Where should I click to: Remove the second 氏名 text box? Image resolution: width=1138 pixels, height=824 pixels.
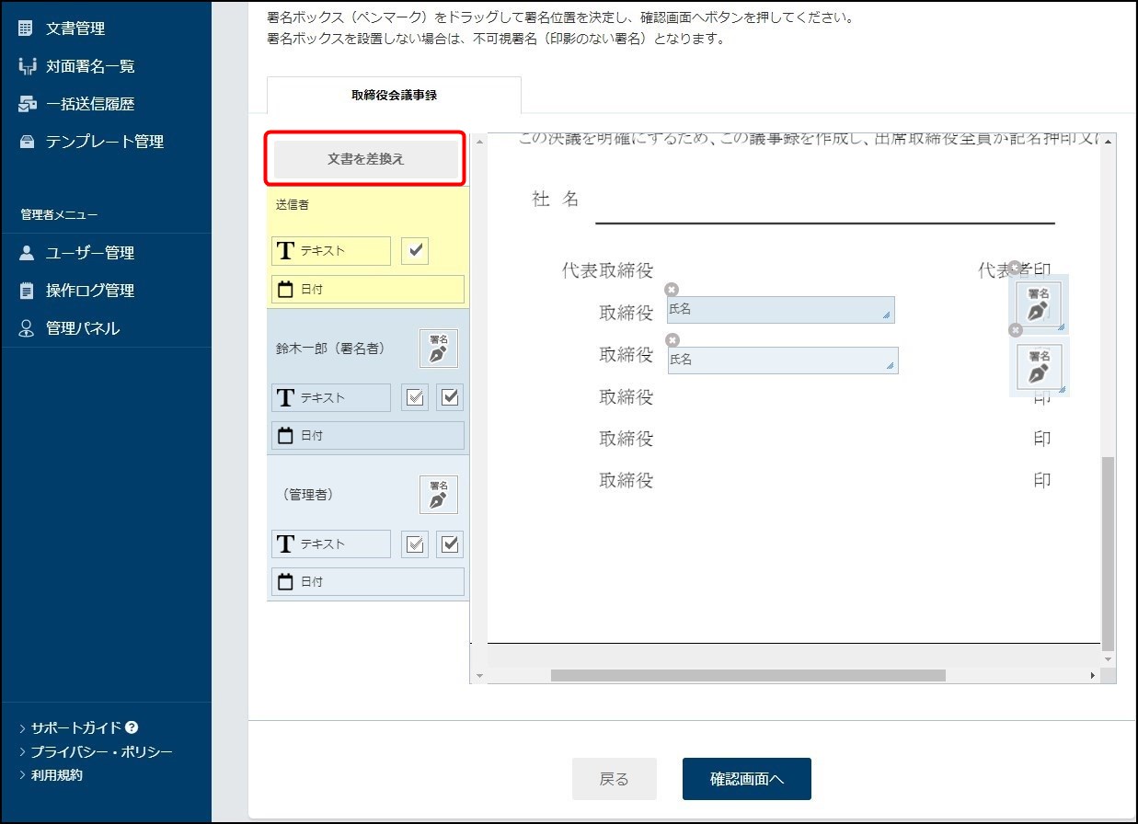pos(672,340)
